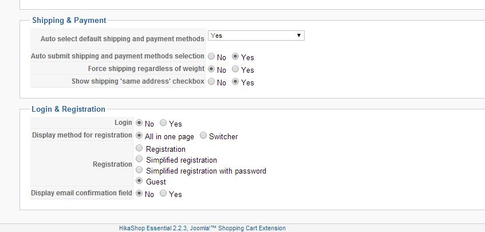Select Yes for force shipping regardless of weight
The height and width of the screenshot is (232, 485).
(x=235, y=69)
